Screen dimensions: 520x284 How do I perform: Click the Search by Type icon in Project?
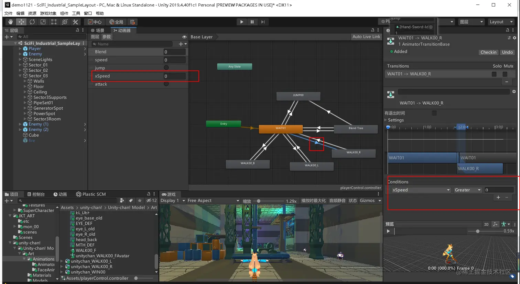122,201
